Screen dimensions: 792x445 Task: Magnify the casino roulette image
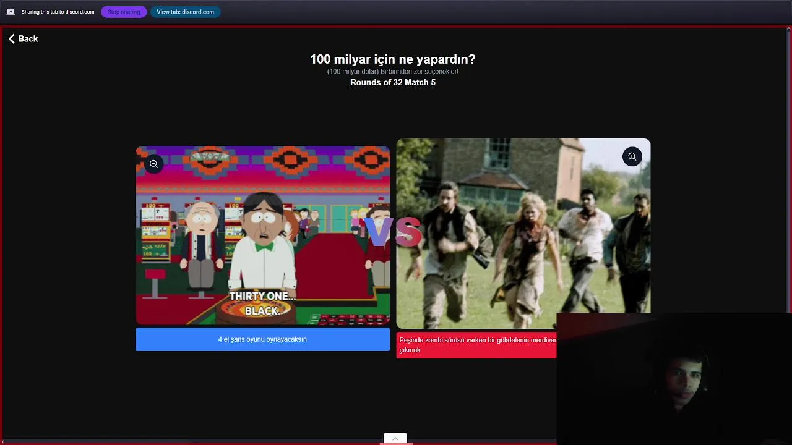pos(154,164)
